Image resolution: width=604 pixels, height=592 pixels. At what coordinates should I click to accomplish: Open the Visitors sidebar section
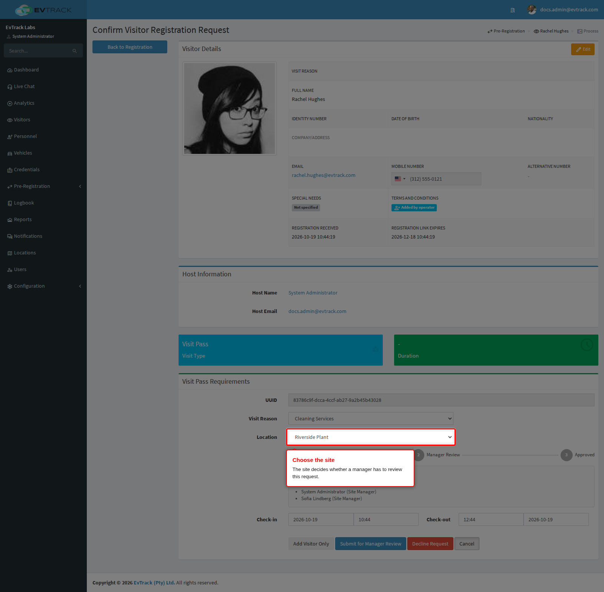[x=43, y=120]
